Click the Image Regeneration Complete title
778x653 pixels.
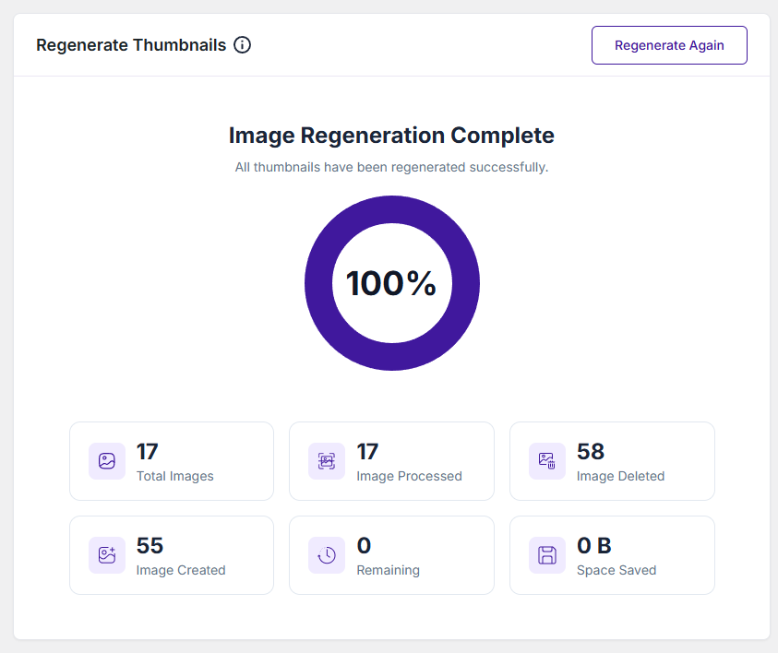[391, 136]
